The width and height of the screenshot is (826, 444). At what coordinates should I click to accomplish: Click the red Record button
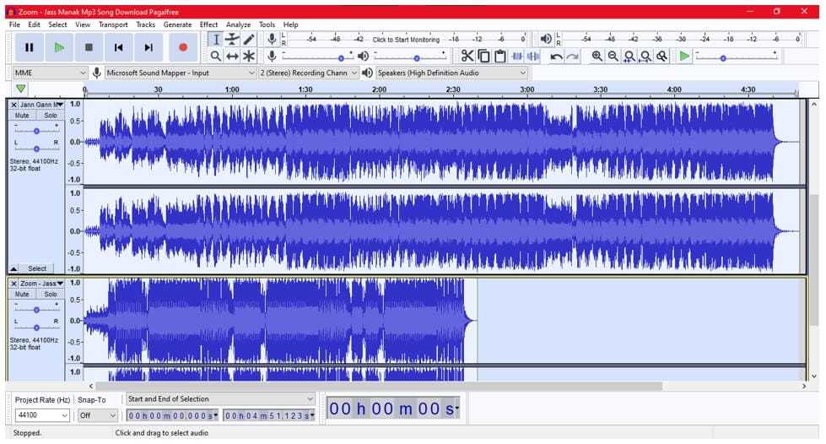(182, 47)
